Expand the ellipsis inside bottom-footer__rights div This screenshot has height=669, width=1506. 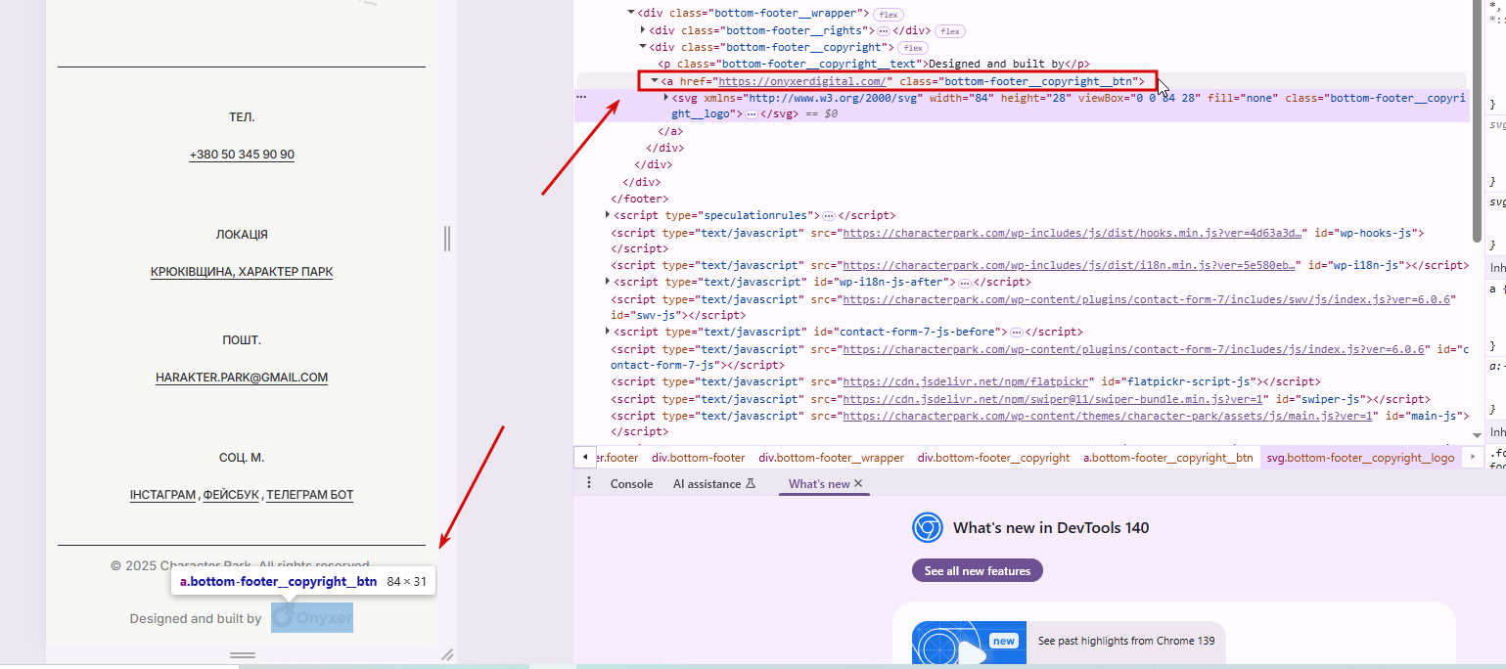(884, 31)
